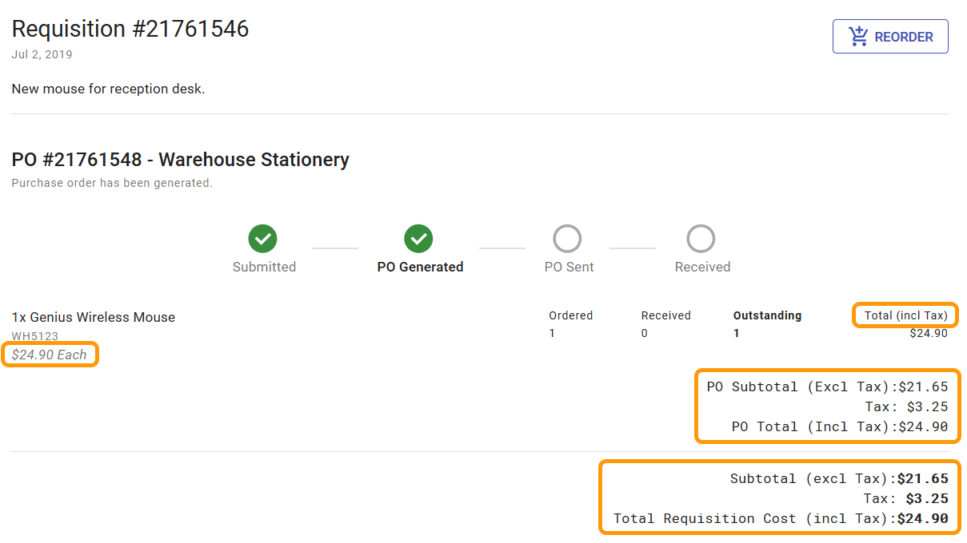
Task: Click the $24.90 Each price text
Action: [x=50, y=355]
